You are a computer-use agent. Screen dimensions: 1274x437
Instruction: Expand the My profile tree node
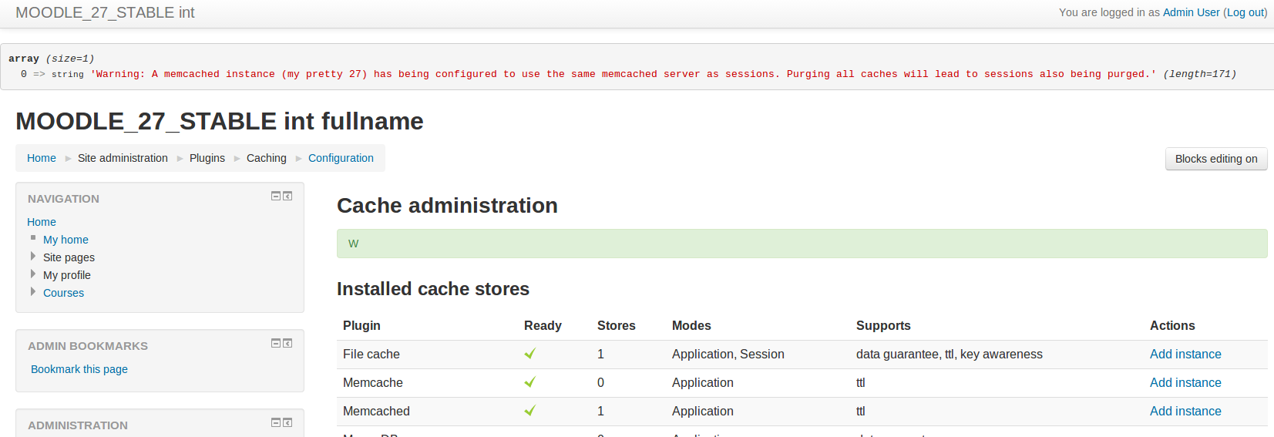(x=33, y=274)
